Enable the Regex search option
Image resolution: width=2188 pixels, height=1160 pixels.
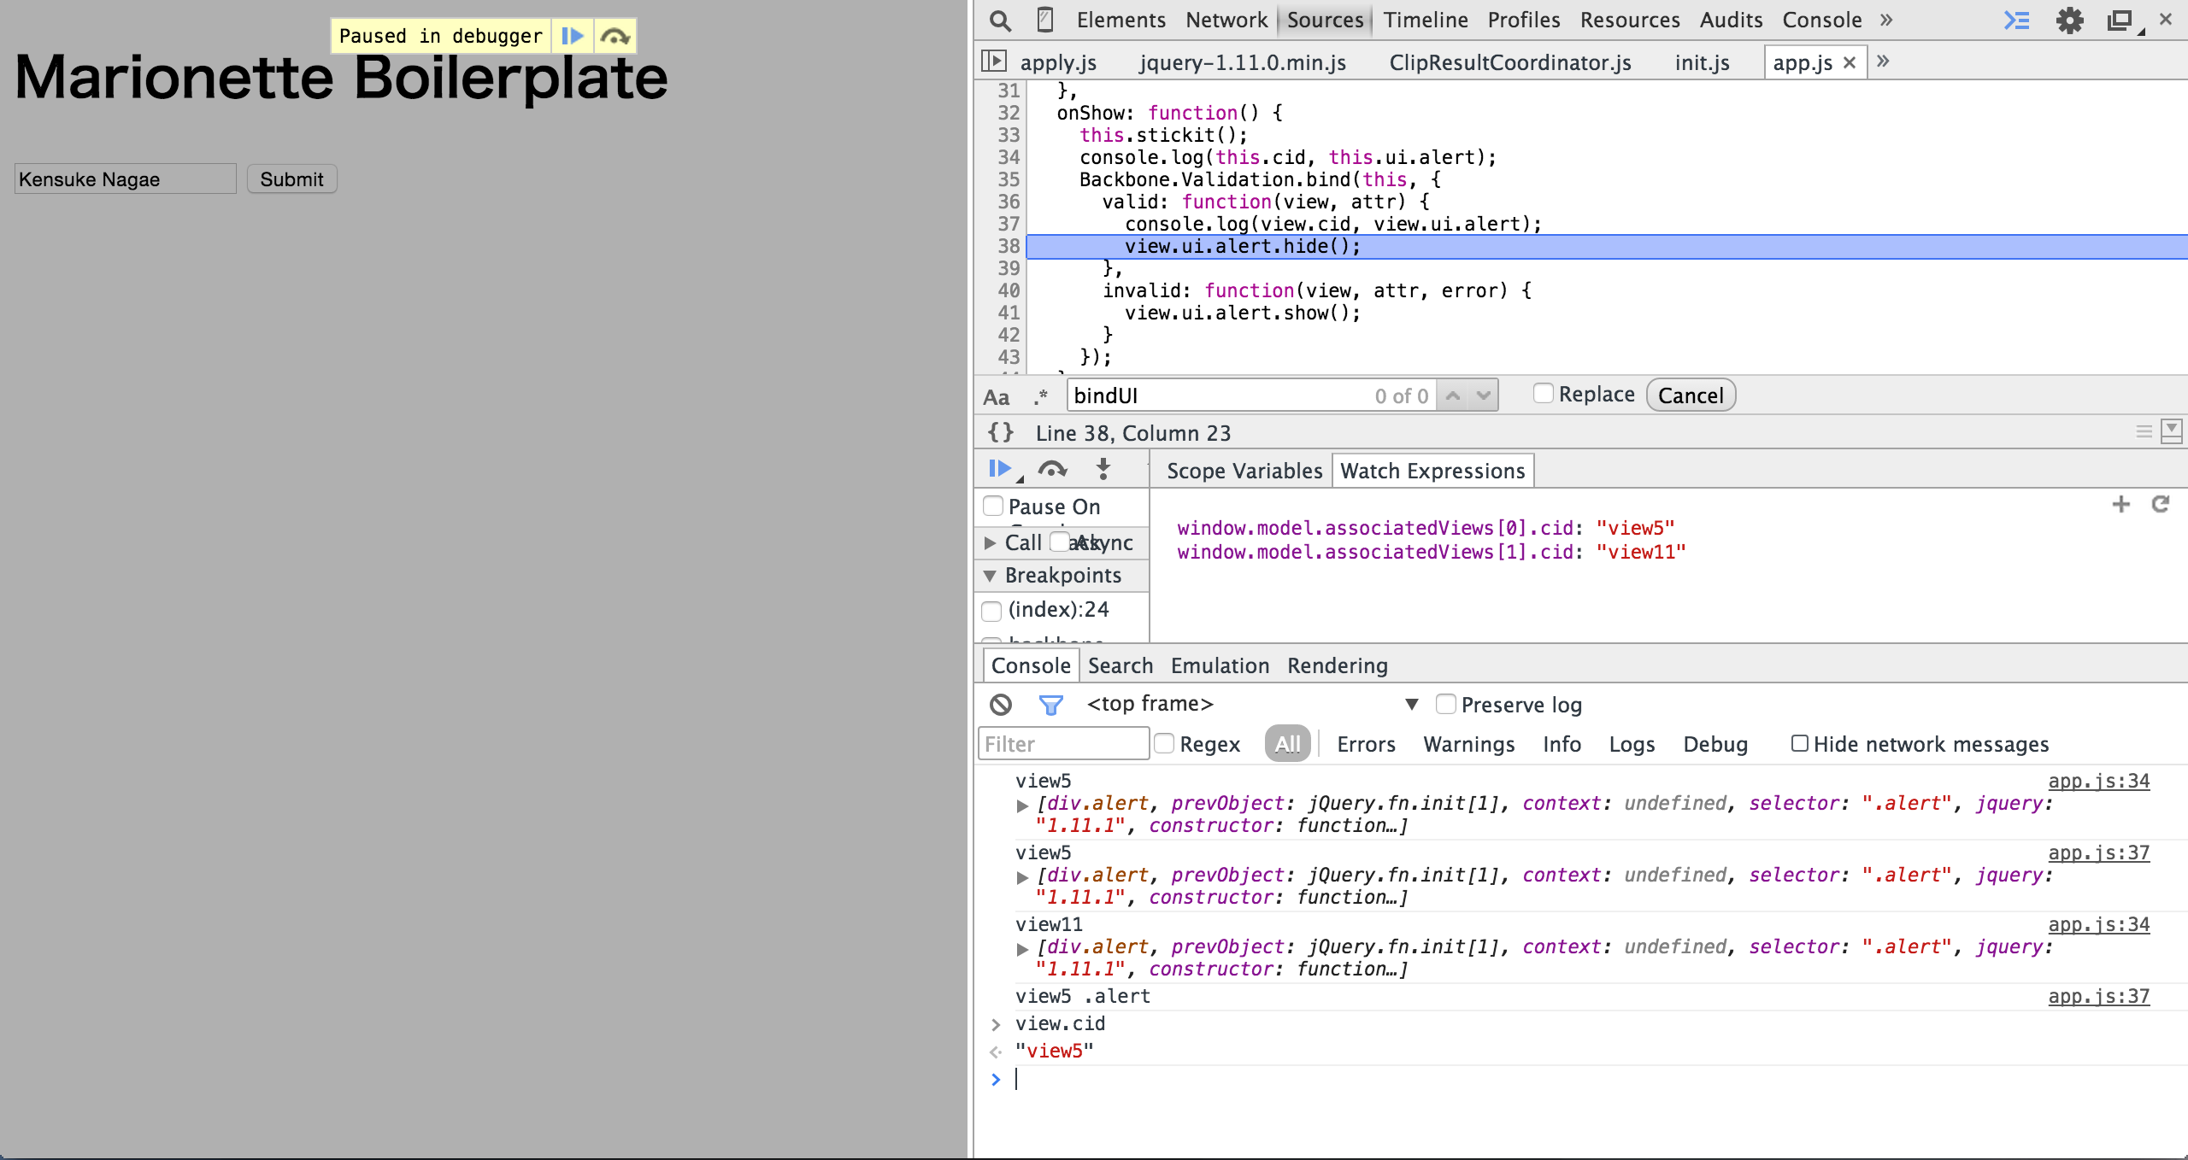tap(1165, 743)
